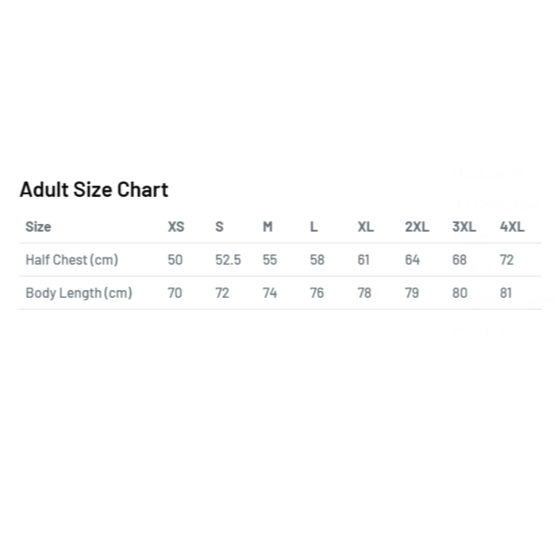Click the 52.5 half chest value

point(228,260)
